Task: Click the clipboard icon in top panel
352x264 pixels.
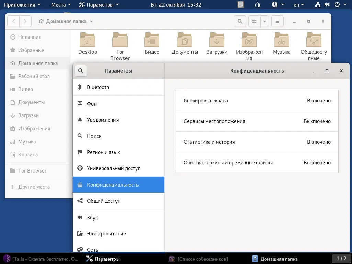Action: click(241, 5)
